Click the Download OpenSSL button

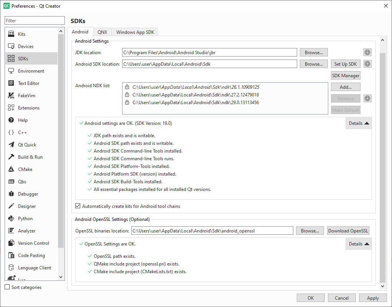pos(348,231)
